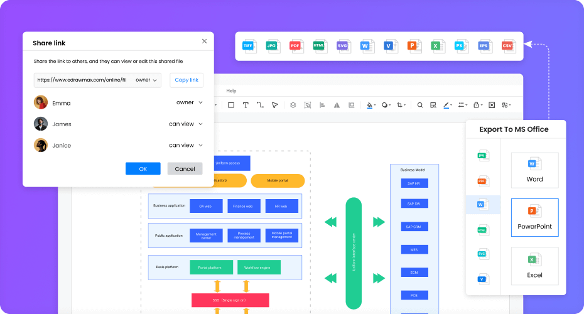This screenshot has height=314, width=584.
Task: Pick the Word export icon in top bar
Action: pos(367,46)
